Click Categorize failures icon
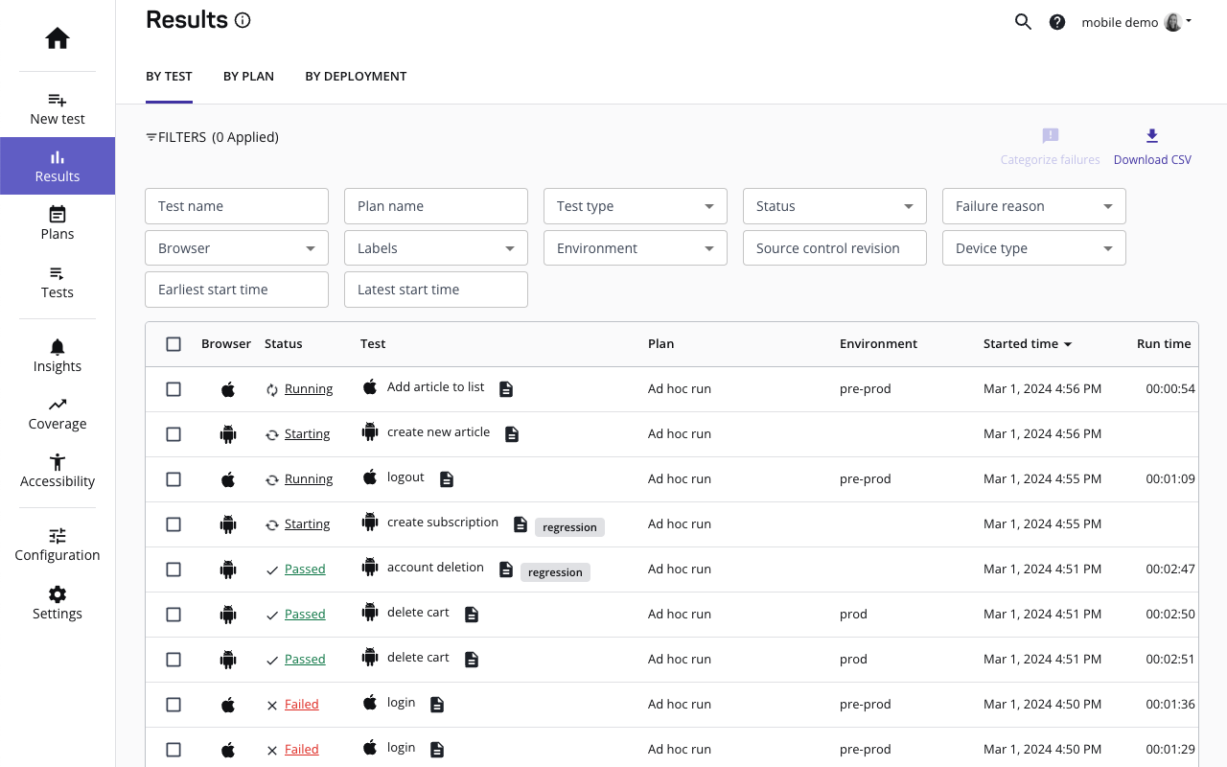Viewport: 1227px width, 767px height. [x=1051, y=136]
